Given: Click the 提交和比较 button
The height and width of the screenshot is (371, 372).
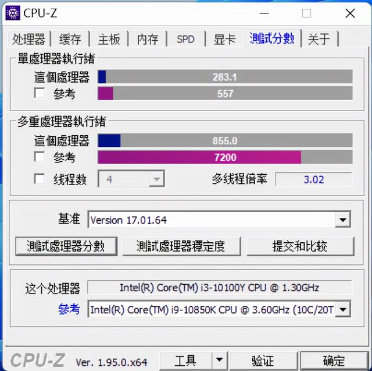Looking at the screenshot, I should tap(300, 246).
